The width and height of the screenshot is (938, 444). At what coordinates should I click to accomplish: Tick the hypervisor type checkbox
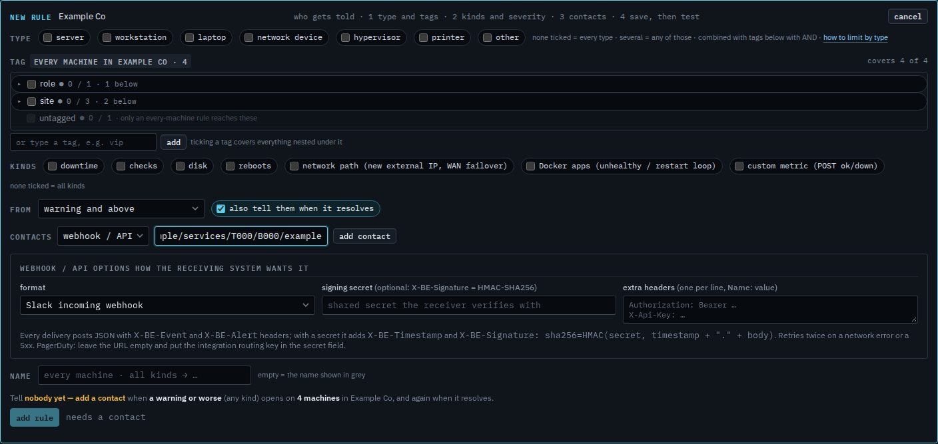point(345,38)
